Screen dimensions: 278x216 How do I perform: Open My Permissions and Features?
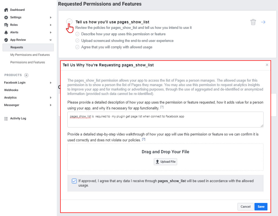(30, 55)
